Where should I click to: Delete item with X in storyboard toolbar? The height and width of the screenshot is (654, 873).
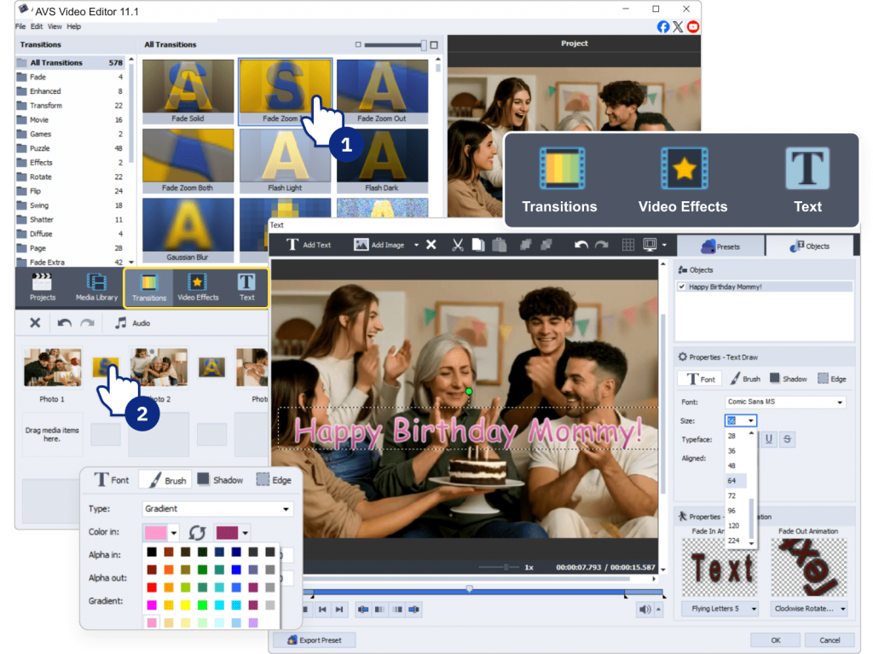point(35,323)
